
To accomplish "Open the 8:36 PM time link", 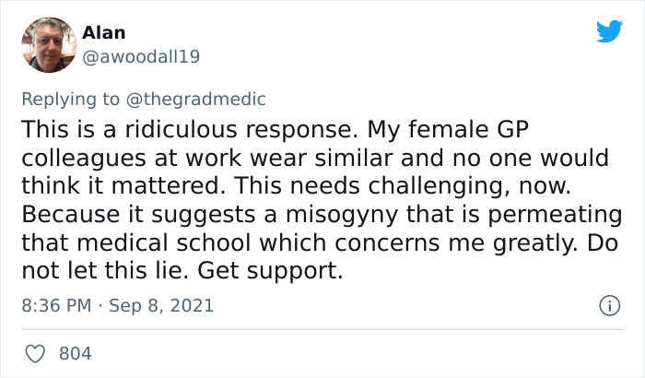I will pyautogui.click(x=57, y=305).
